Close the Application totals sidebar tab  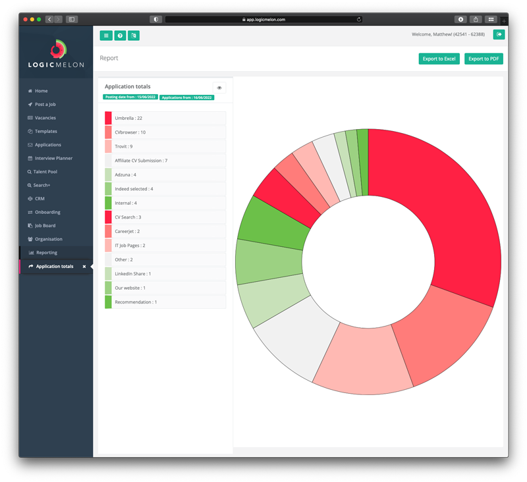[84, 267]
